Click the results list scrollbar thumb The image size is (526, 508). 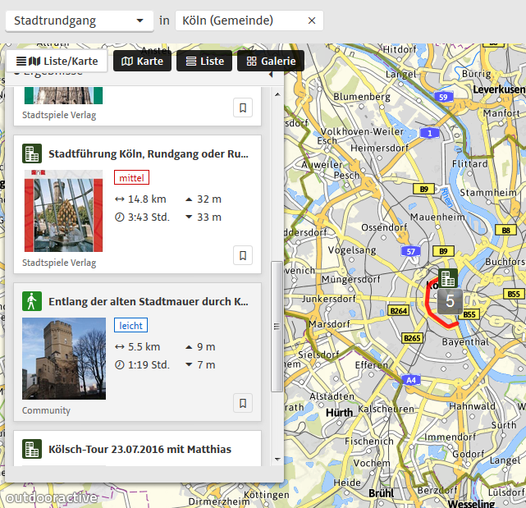click(277, 326)
